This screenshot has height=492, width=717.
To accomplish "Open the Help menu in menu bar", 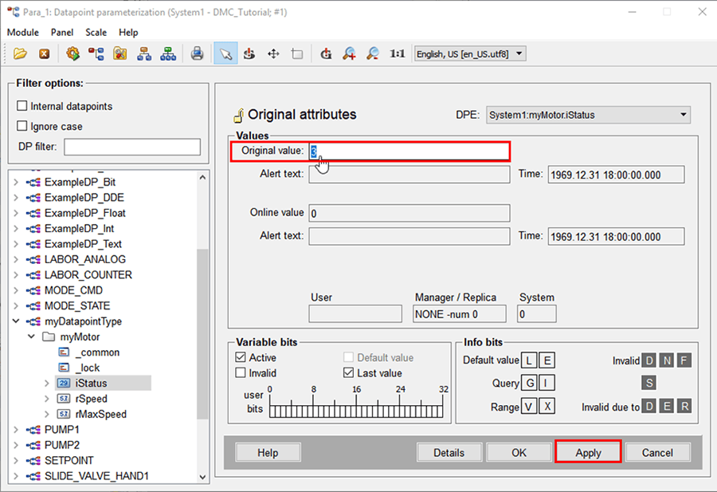I will point(128,33).
